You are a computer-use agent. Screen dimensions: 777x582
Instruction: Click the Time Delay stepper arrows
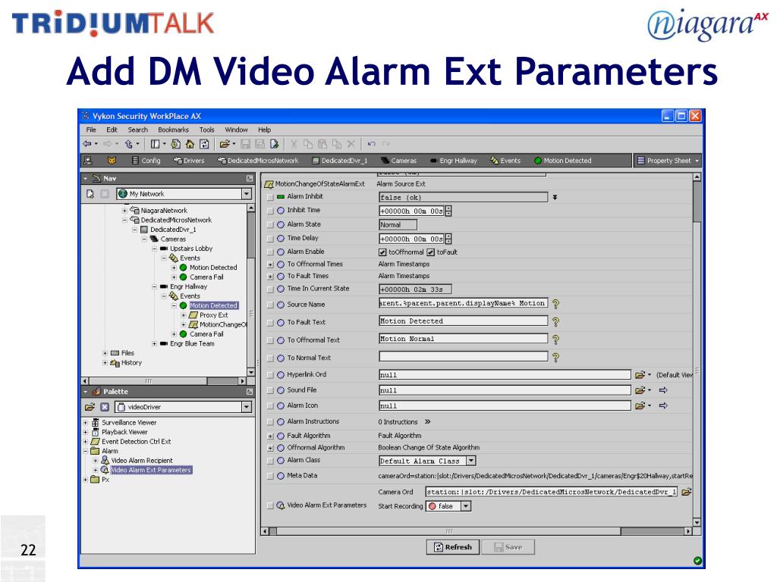[448, 239]
